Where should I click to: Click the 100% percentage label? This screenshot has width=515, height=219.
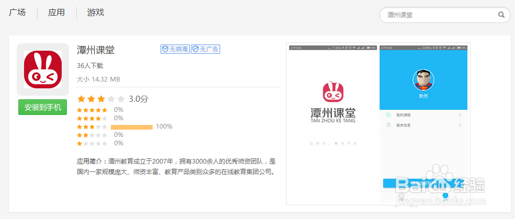[164, 126]
